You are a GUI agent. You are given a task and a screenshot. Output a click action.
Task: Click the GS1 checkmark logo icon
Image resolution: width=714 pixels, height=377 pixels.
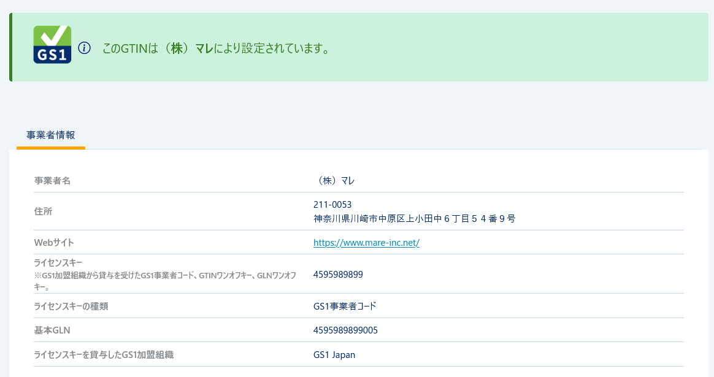coord(52,45)
